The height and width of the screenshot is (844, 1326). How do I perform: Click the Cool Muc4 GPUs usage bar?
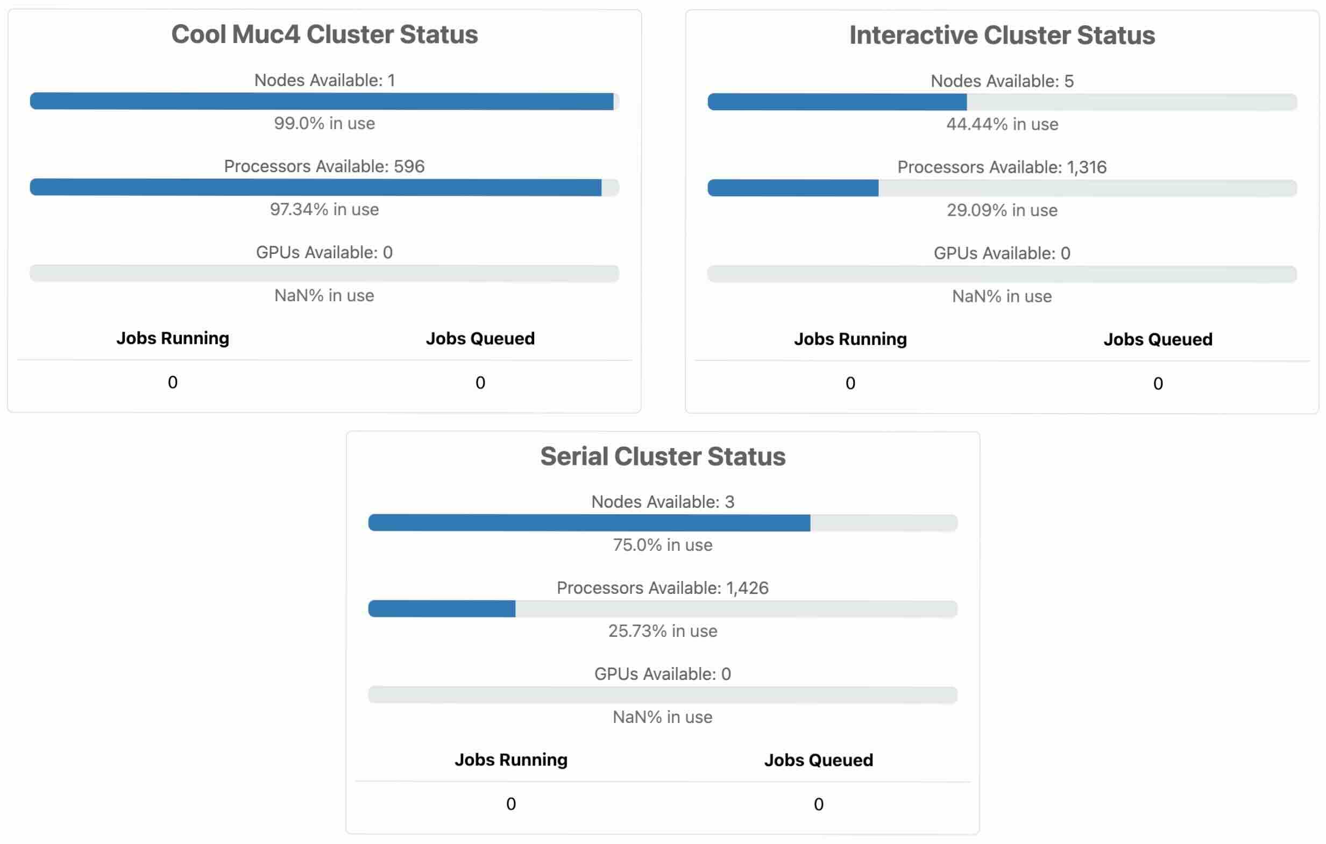click(x=324, y=273)
